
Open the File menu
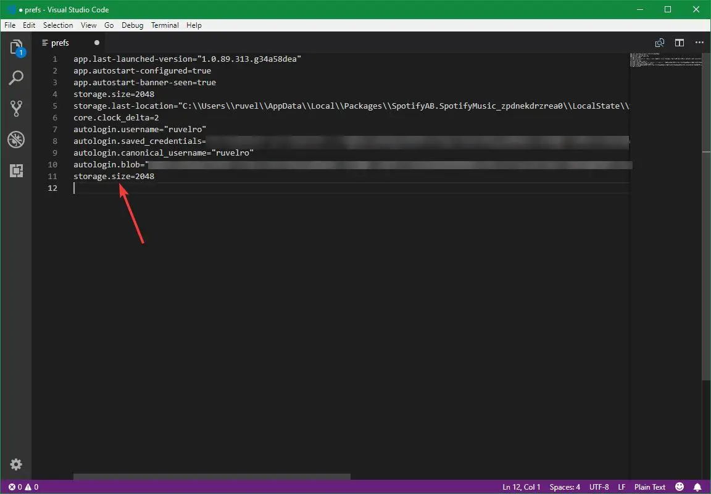[x=10, y=25]
